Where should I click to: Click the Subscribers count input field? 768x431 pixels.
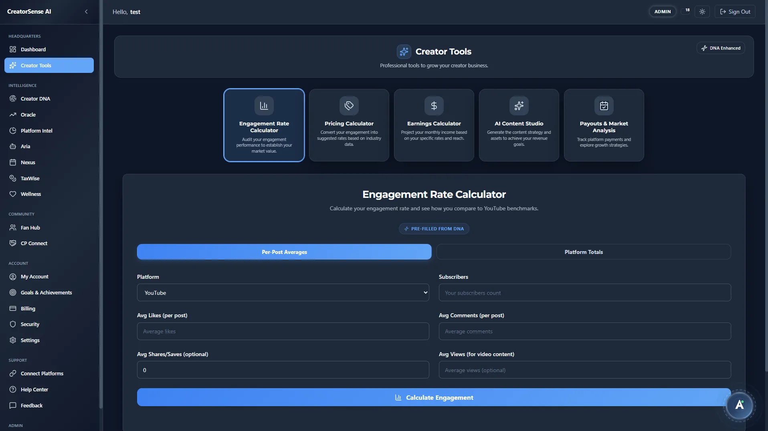[x=584, y=292]
